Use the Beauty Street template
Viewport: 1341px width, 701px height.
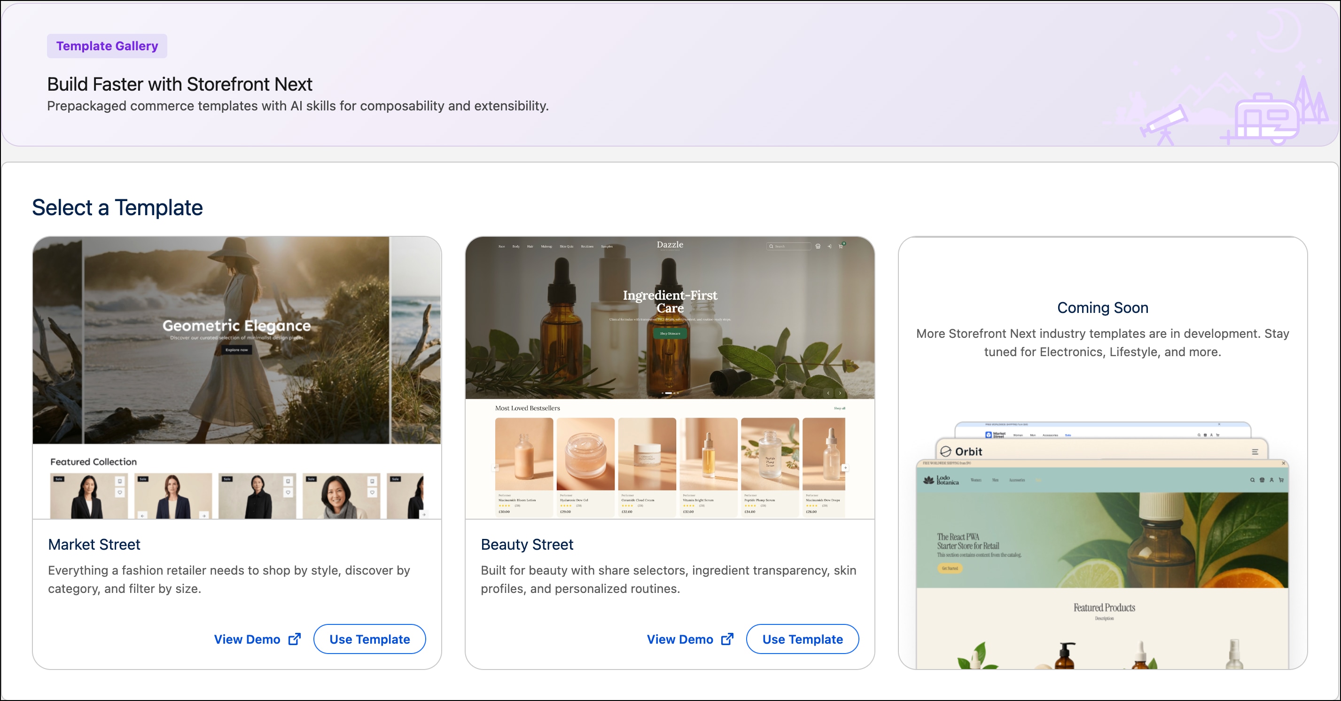(x=802, y=639)
